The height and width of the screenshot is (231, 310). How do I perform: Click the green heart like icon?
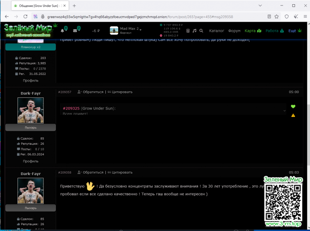[x=293, y=107]
